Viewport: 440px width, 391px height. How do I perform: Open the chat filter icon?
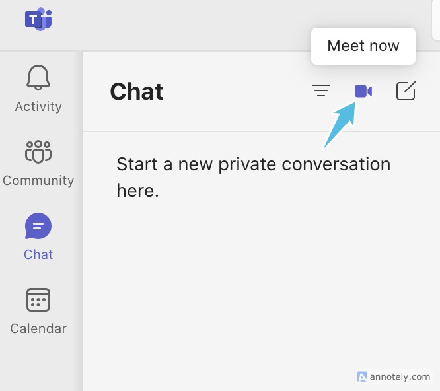[321, 91]
